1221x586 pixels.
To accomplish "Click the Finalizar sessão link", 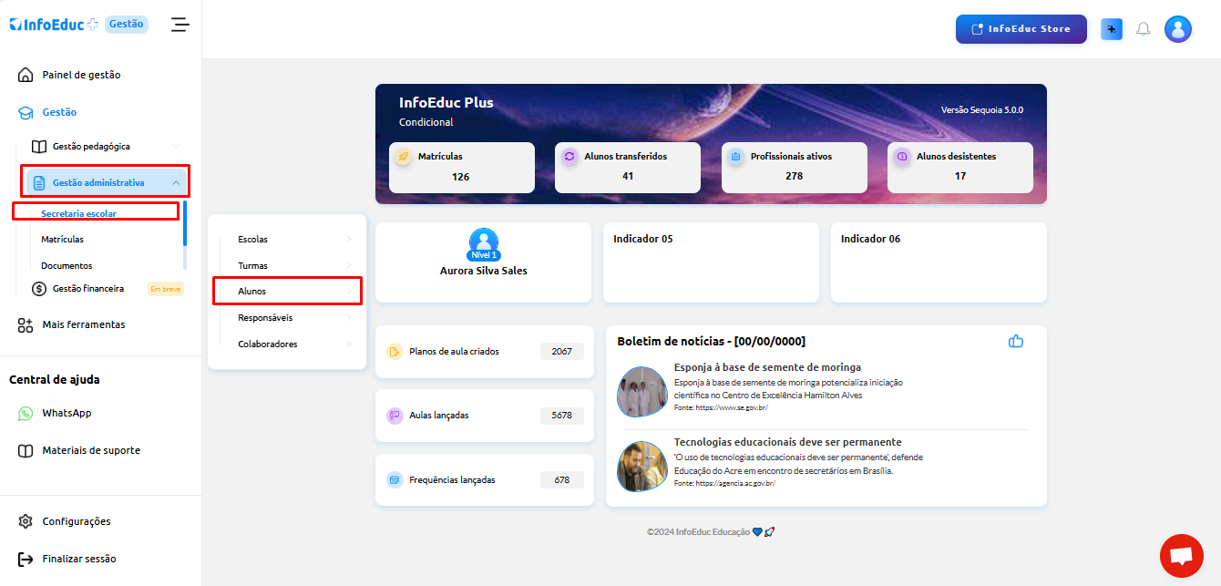I will [x=79, y=559].
